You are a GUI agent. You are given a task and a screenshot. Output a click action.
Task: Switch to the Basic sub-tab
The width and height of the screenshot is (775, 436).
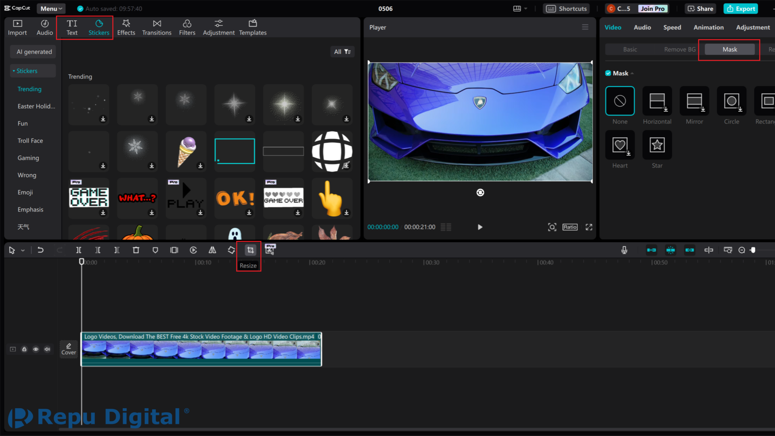[x=630, y=49]
